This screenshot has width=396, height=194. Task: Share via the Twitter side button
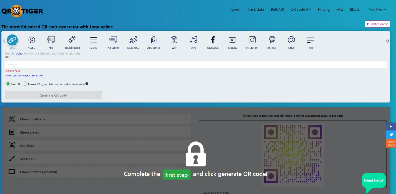(x=391, y=135)
